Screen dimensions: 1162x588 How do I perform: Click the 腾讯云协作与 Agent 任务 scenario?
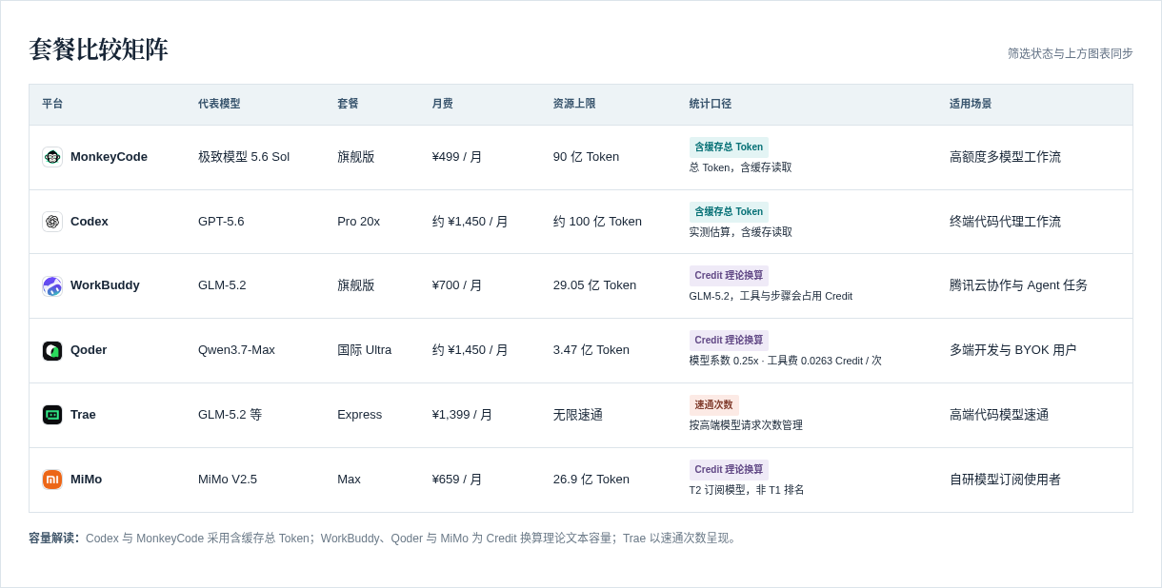(x=1018, y=285)
